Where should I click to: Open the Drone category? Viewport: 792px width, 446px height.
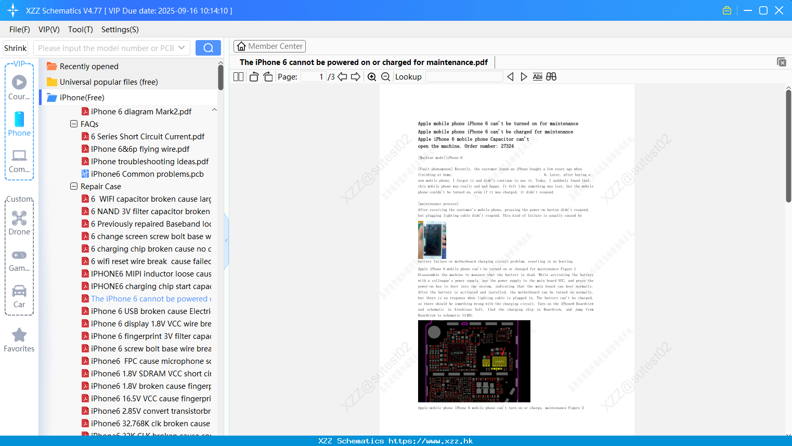19,218
